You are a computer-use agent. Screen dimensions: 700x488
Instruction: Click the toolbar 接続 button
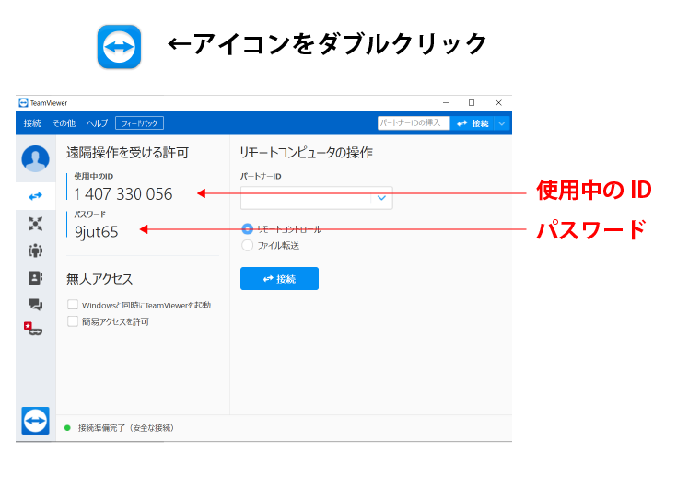[472, 123]
